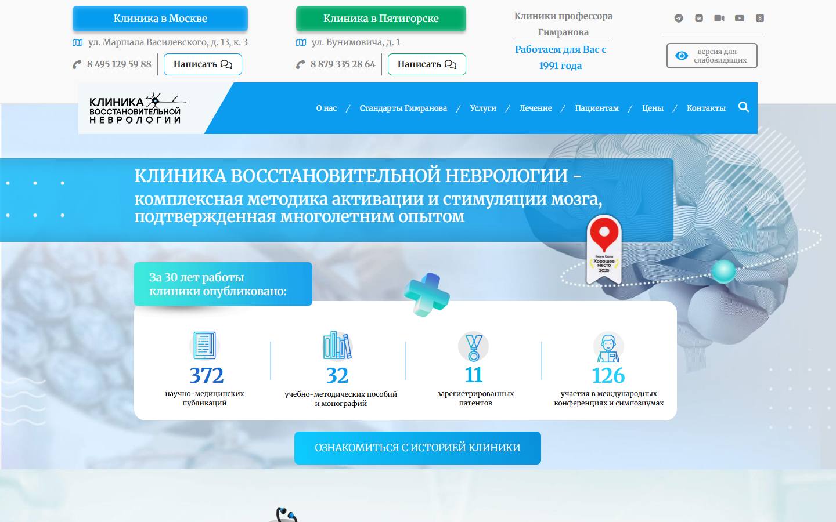Open the 'Стандарты Гимранова' menu item
Viewport: 836px width, 522px height.
point(403,108)
